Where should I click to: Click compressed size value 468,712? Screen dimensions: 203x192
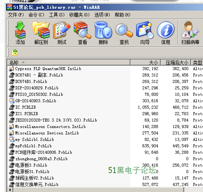[180, 107]
